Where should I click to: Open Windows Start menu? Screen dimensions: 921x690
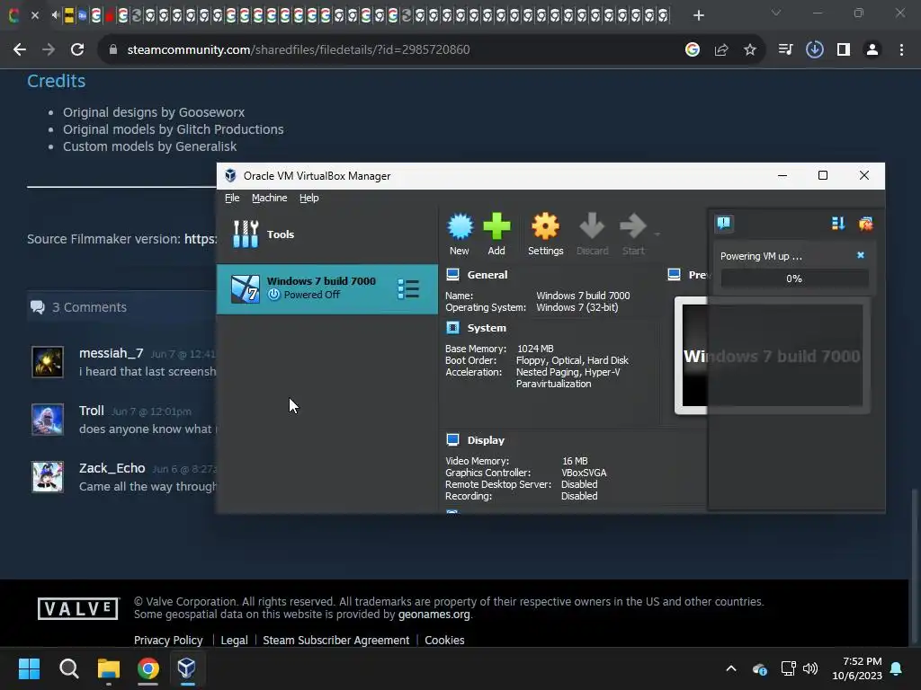coord(29,668)
